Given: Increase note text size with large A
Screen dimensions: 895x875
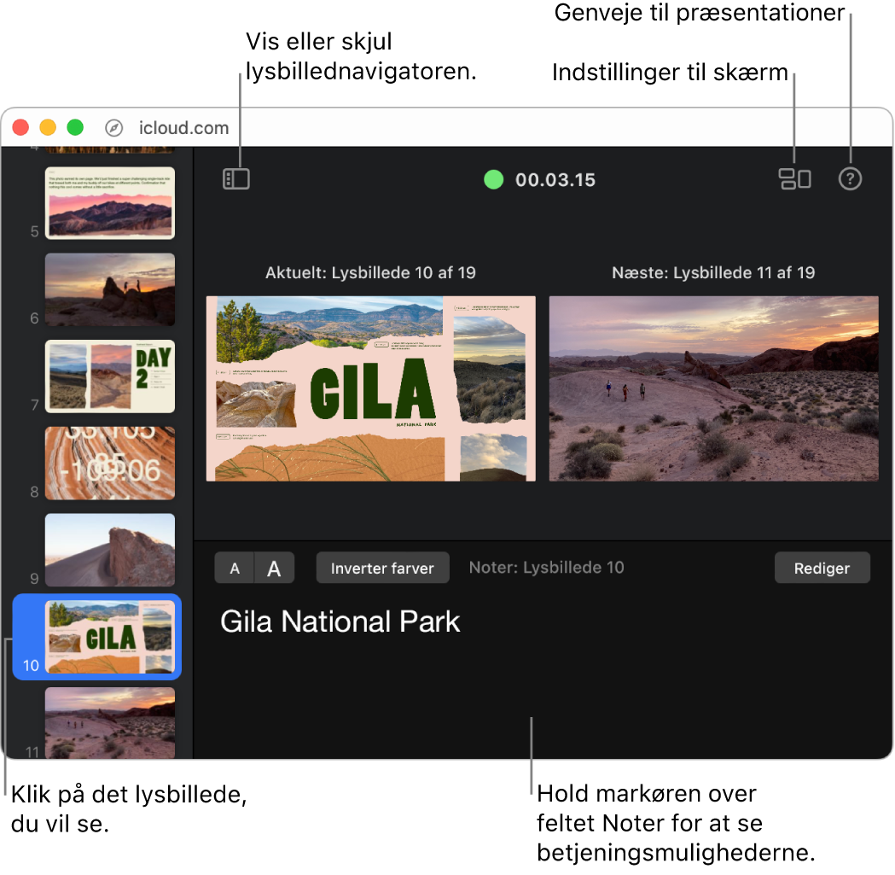Looking at the screenshot, I should pos(275,568).
